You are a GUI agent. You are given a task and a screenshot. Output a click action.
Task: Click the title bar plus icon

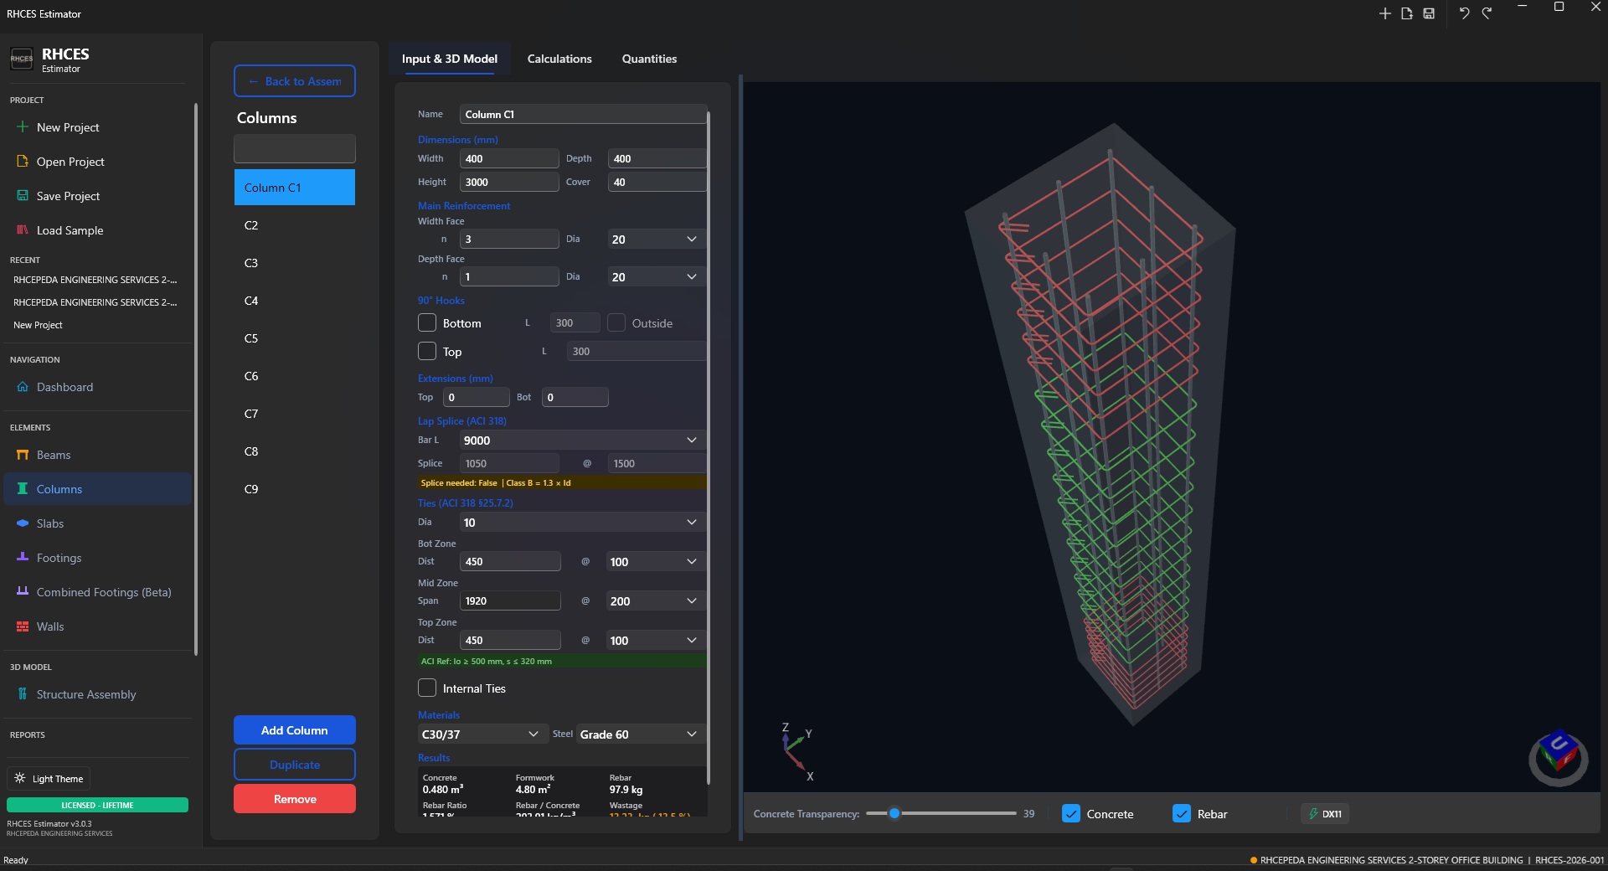[x=1384, y=13]
